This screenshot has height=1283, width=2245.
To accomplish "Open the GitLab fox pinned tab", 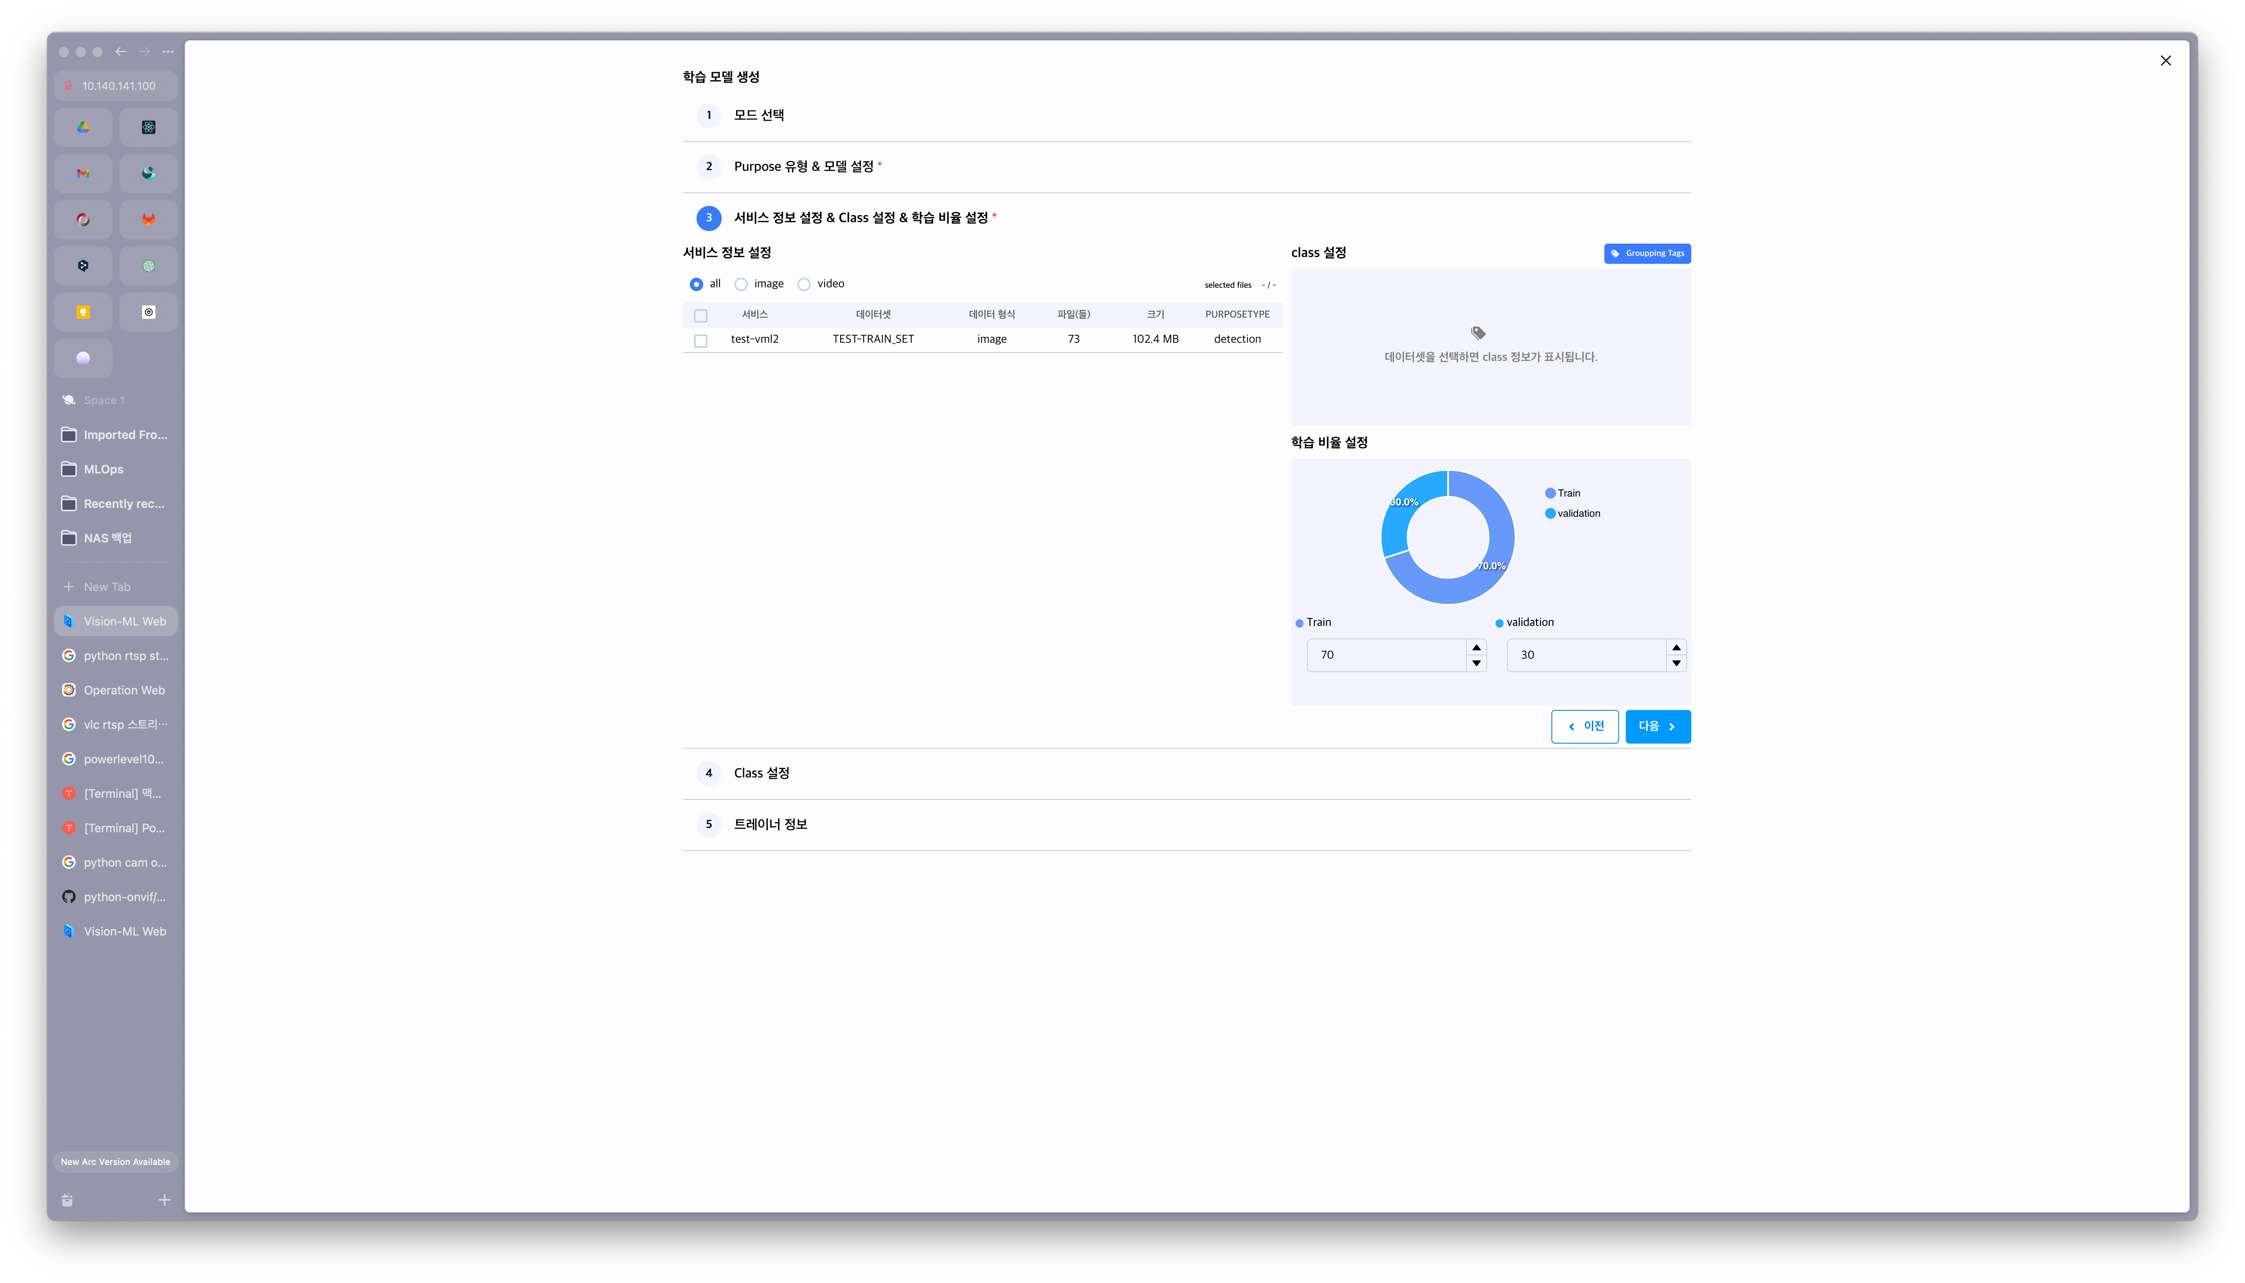I will point(148,219).
